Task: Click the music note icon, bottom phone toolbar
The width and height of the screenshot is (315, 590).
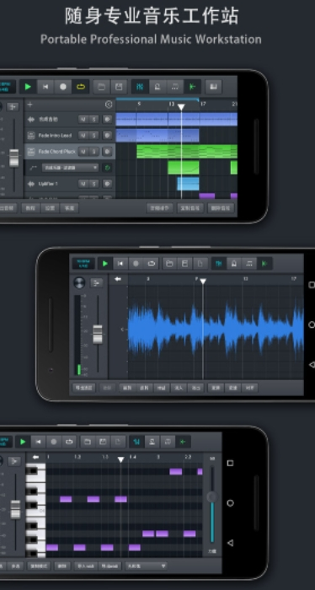Action: pyautogui.click(x=168, y=442)
